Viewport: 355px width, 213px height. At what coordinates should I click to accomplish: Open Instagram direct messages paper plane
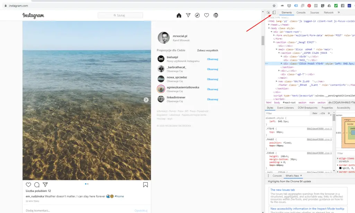(x=188, y=15)
